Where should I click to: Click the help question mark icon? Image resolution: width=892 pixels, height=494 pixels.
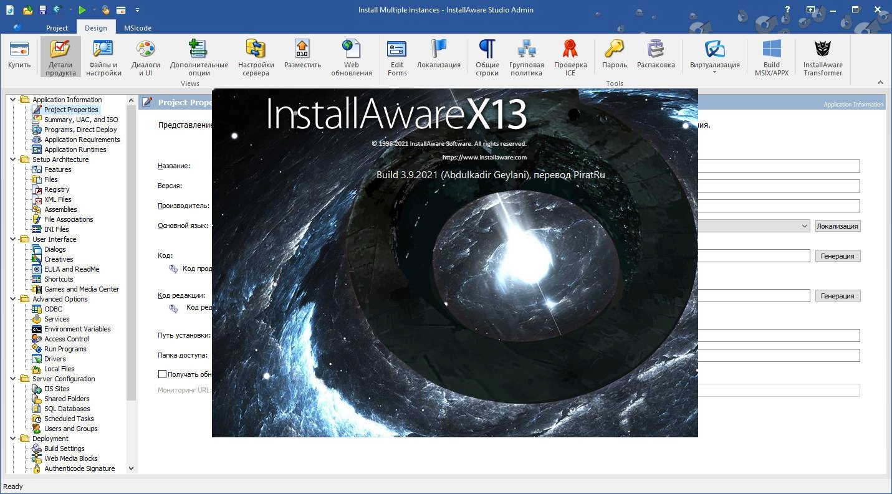788,9
